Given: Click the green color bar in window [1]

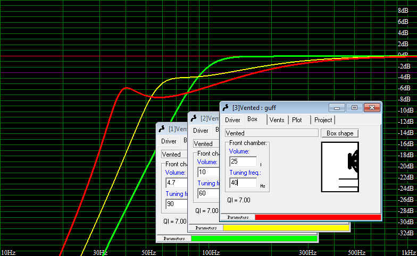Looking at the screenshot, I should coord(254,238).
